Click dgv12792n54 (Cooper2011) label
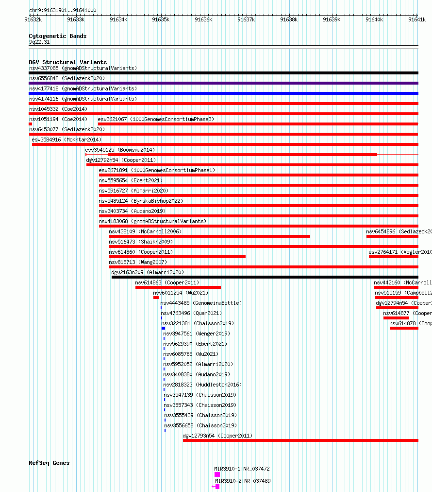Image resolution: width=432 pixels, height=492 pixels. point(121,160)
